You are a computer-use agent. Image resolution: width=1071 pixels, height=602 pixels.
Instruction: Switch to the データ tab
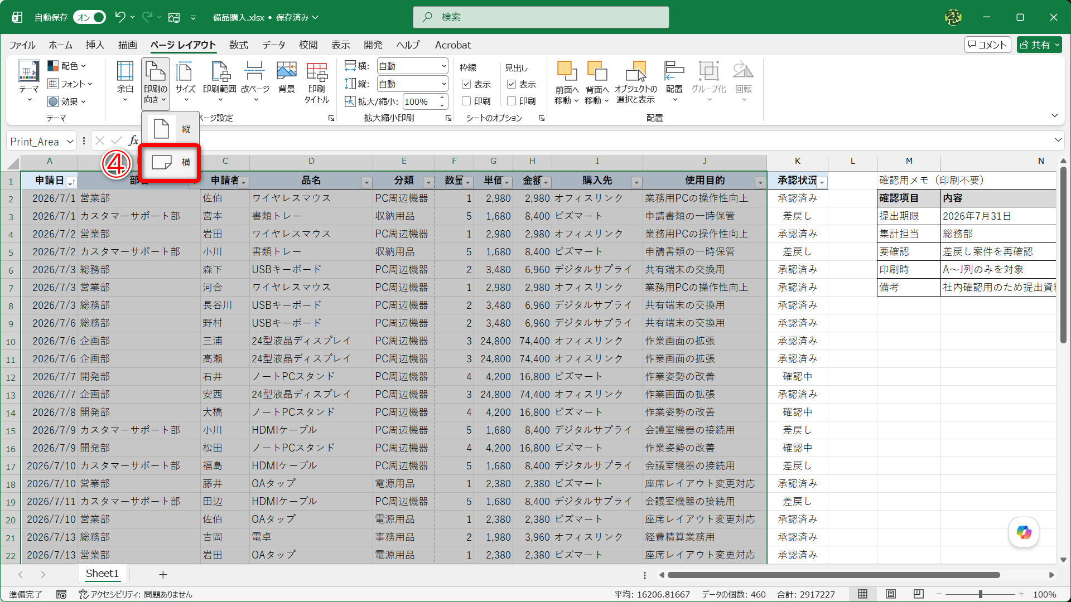(x=274, y=45)
